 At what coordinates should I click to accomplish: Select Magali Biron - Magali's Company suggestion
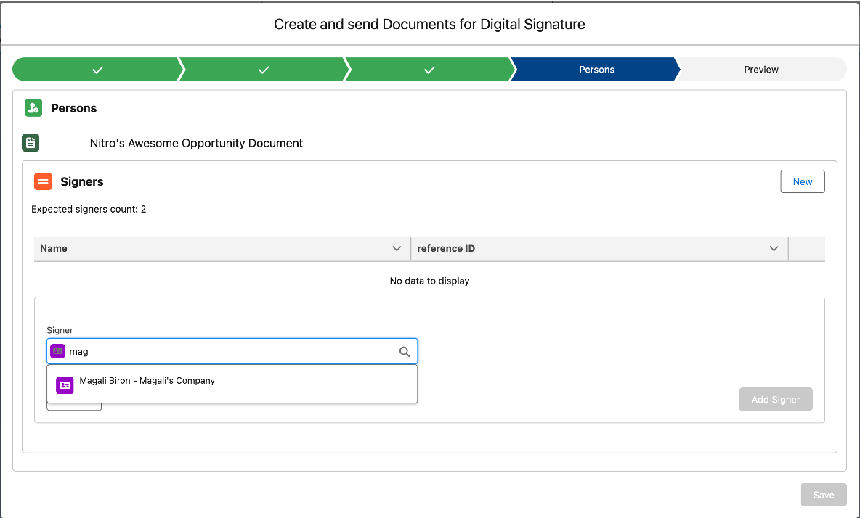pyautogui.click(x=147, y=381)
